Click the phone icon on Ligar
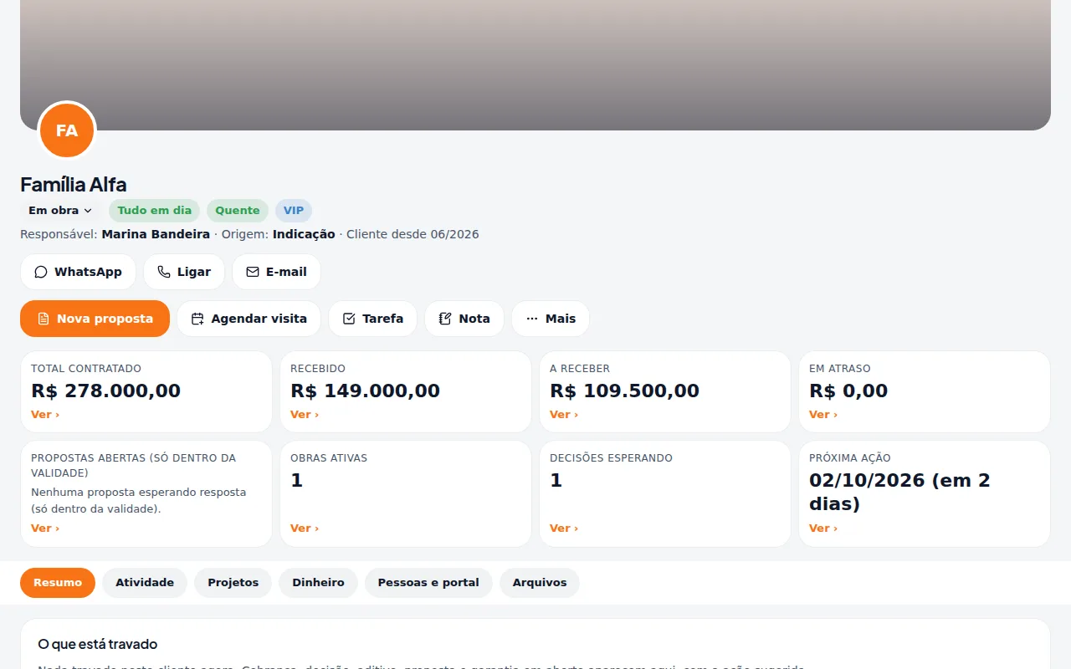This screenshot has width=1071, height=669. [x=164, y=272]
